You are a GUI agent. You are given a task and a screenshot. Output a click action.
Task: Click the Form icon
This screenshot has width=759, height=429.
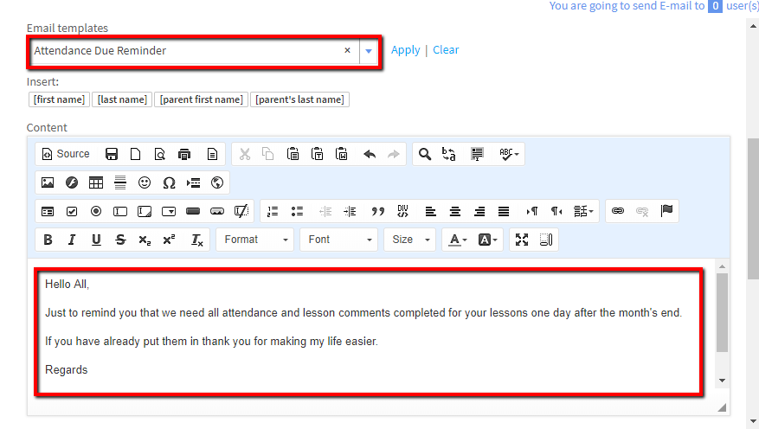(x=48, y=211)
